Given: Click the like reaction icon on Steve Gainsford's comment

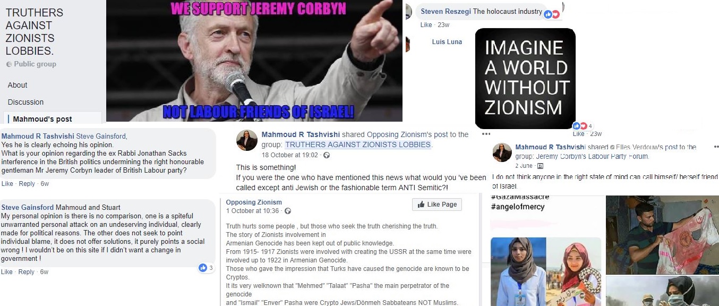Looking at the screenshot, I should tap(203, 268).
